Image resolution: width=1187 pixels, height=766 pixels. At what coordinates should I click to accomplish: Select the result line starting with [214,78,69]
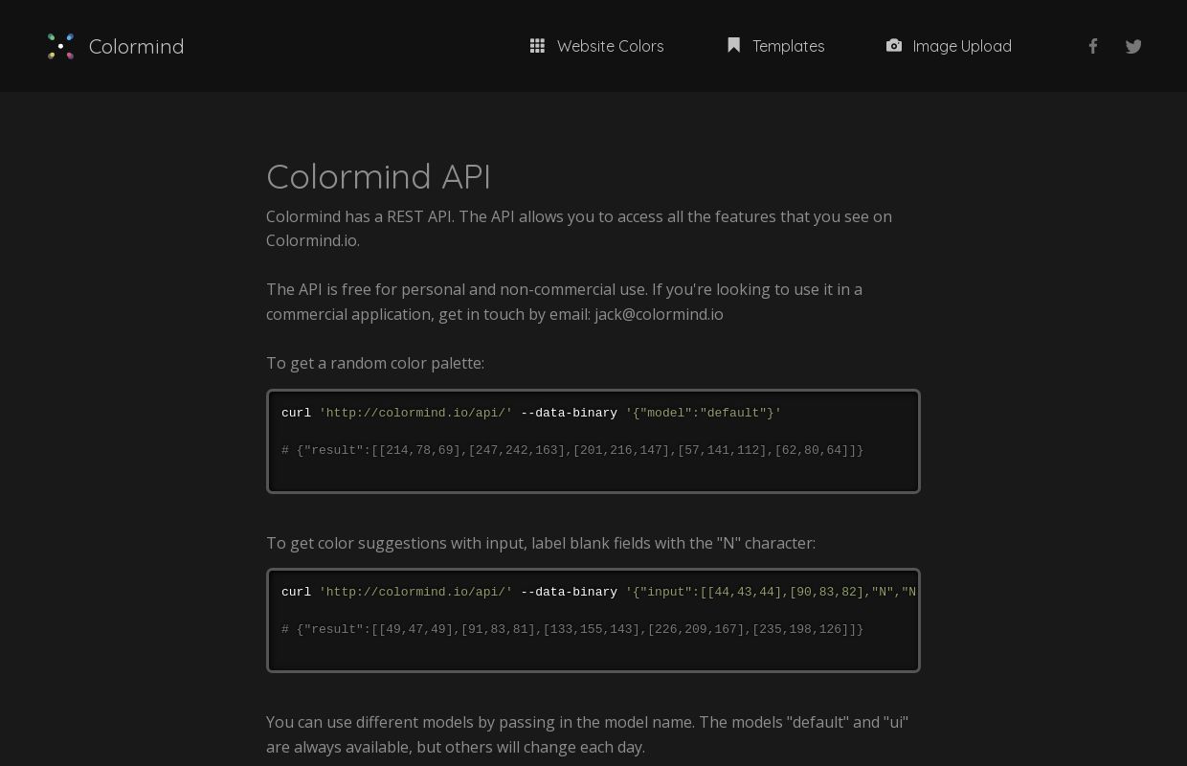(x=572, y=450)
